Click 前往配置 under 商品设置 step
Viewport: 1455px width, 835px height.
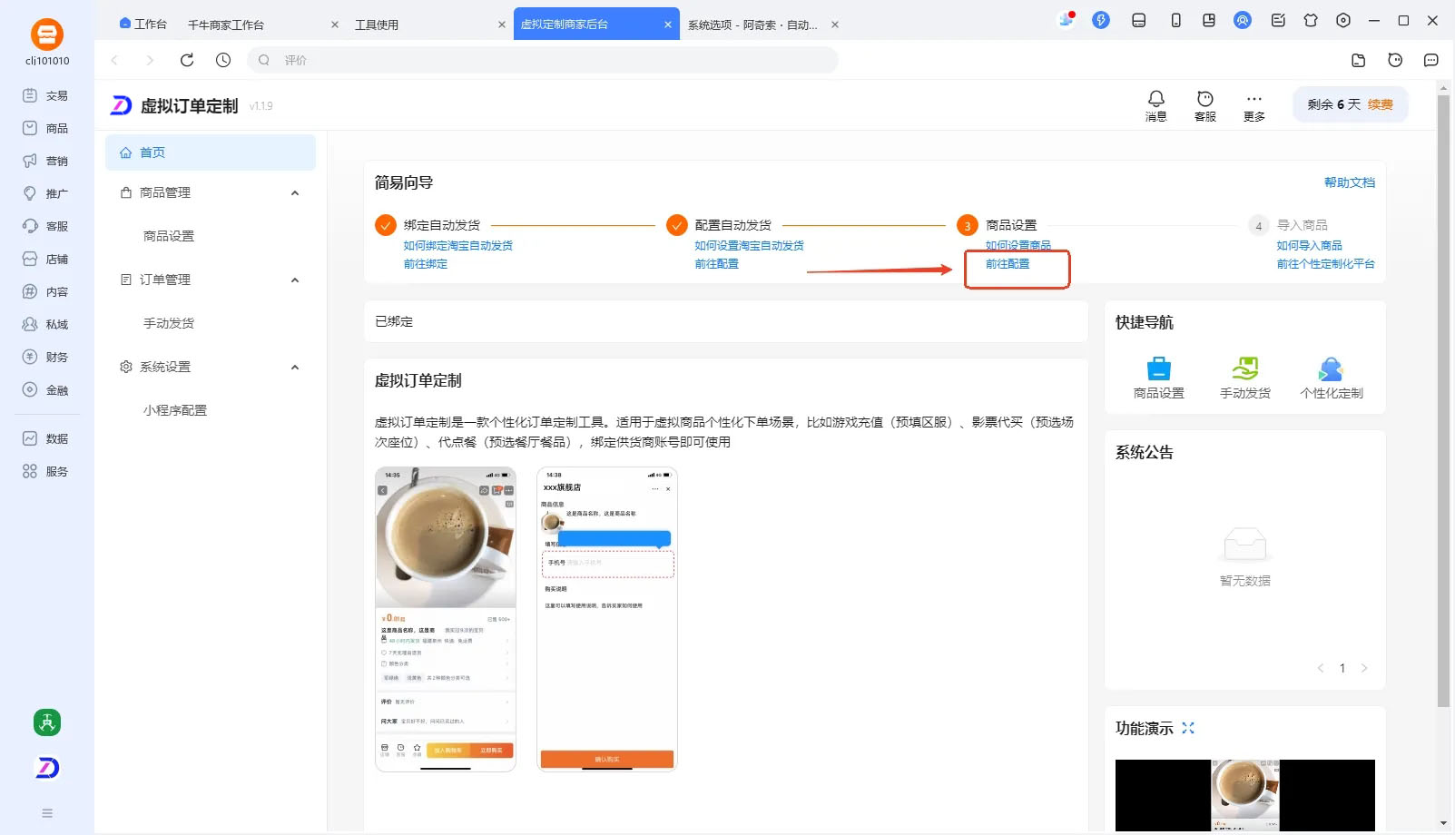[1008, 263]
